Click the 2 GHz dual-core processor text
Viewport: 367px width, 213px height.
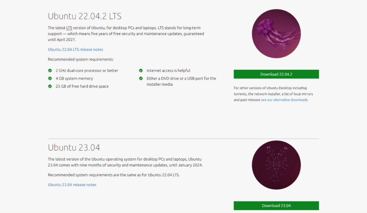pos(87,70)
